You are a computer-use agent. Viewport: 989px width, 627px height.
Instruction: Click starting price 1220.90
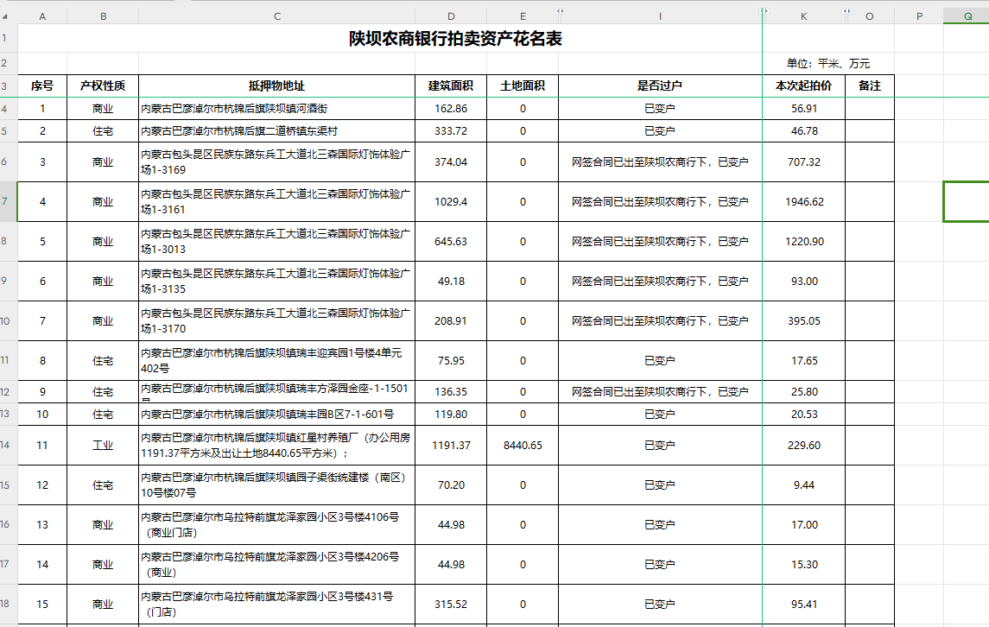(x=803, y=241)
